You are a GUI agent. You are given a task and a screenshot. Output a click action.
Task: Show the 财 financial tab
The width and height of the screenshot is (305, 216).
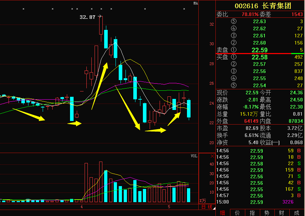point(282,212)
